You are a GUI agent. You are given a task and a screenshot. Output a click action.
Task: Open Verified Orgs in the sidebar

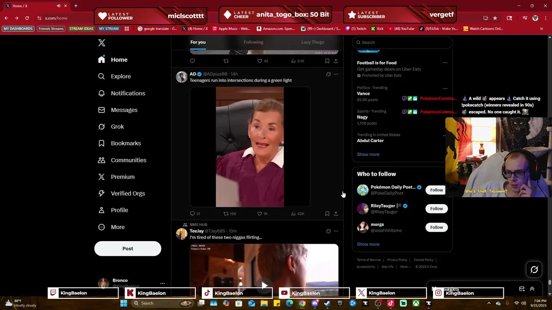(122, 193)
